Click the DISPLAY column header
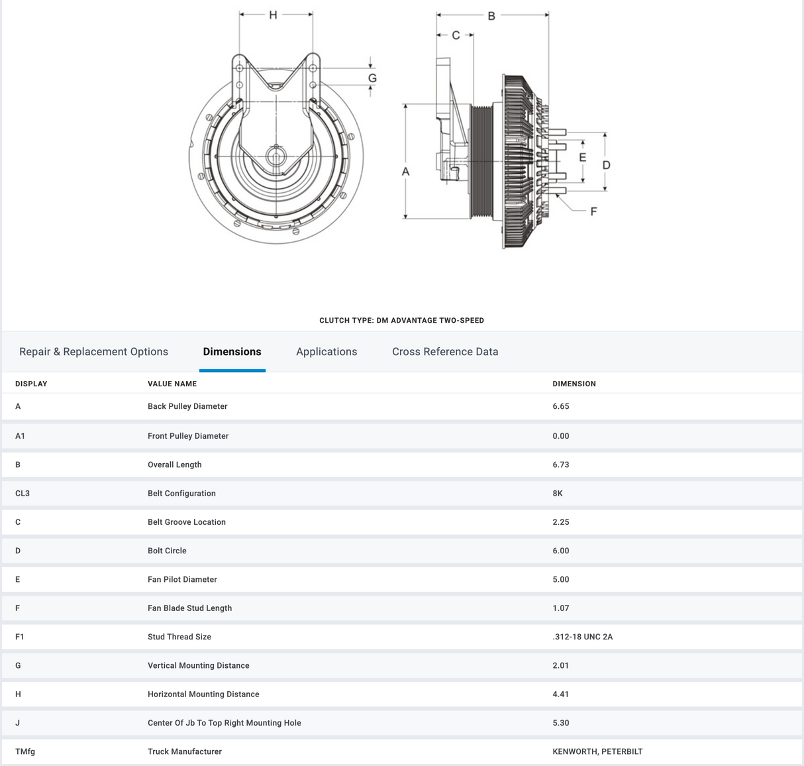 click(x=31, y=384)
